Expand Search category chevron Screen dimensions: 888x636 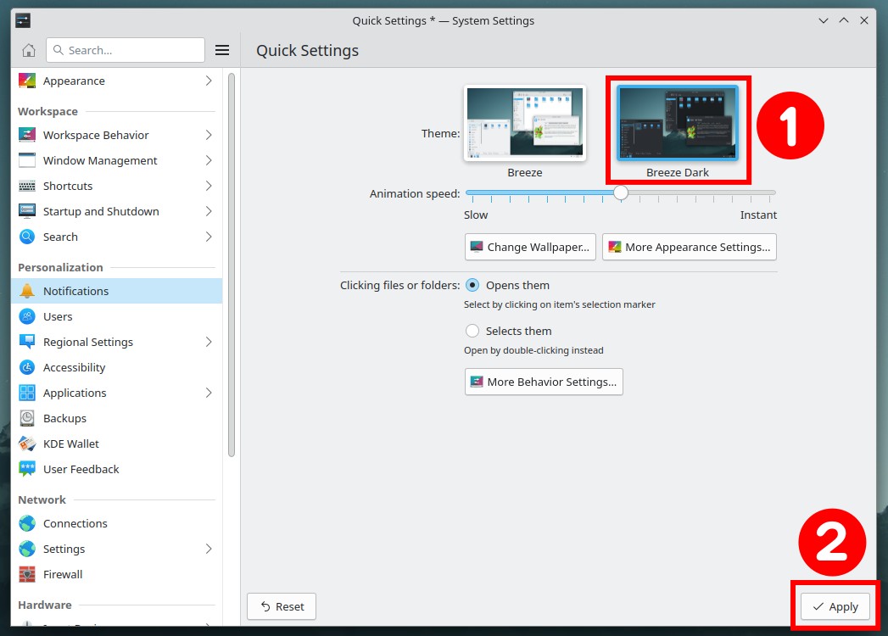click(x=209, y=237)
